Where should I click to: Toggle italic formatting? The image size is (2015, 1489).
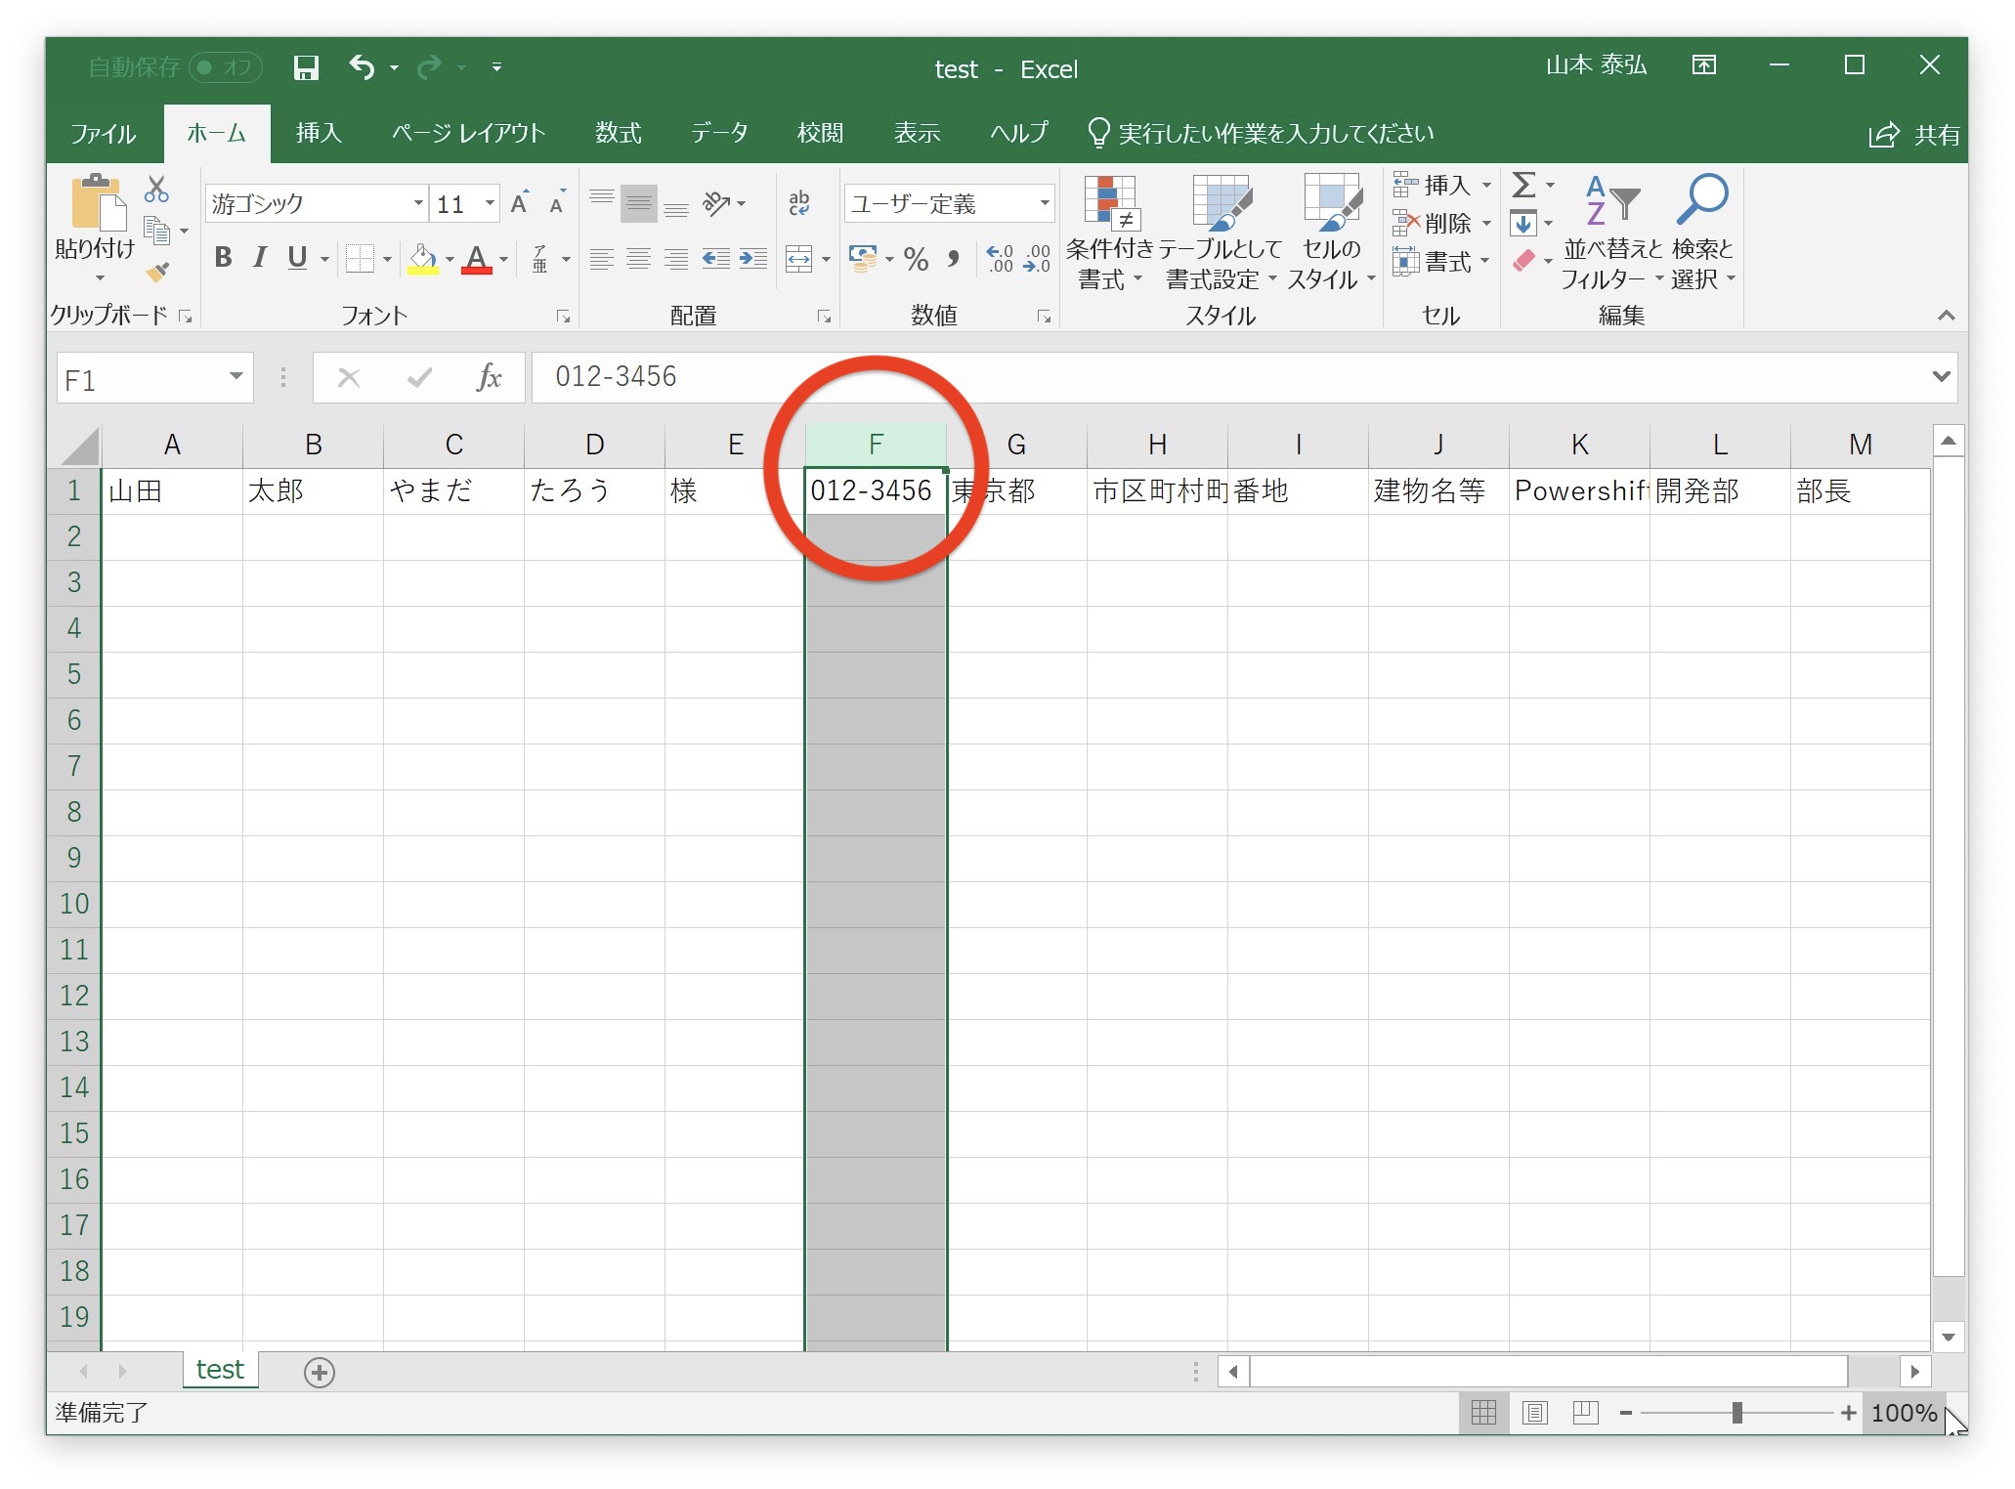click(259, 258)
